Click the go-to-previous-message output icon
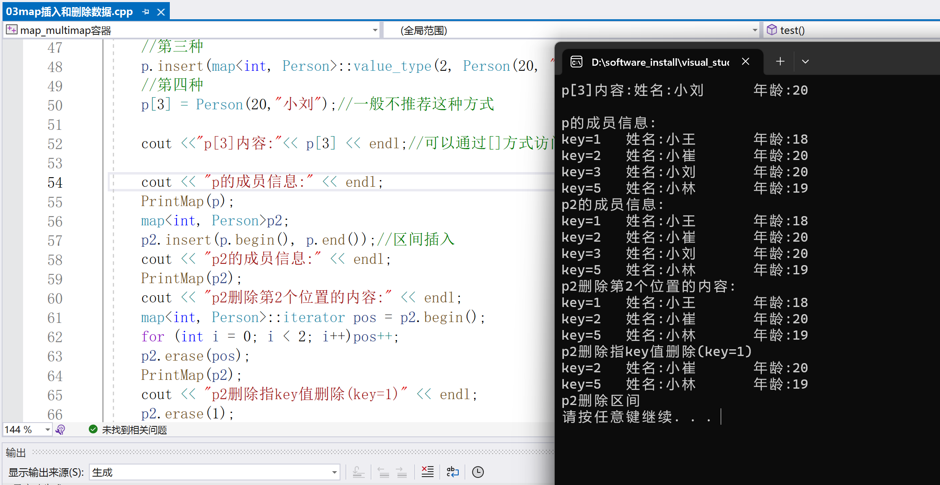The width and height of the screenshot is (940, 485). tap(383, 472)
